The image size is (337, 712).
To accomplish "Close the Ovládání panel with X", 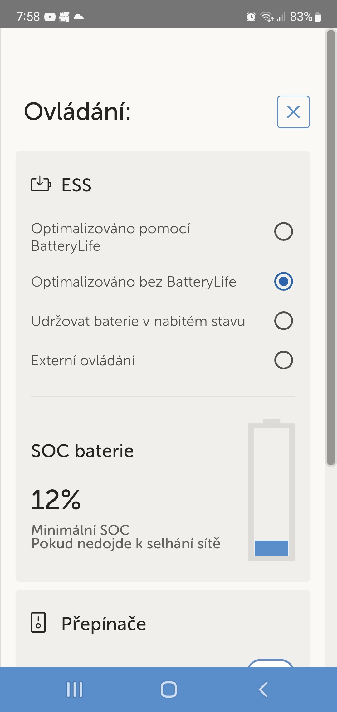I will click(293, 112).
